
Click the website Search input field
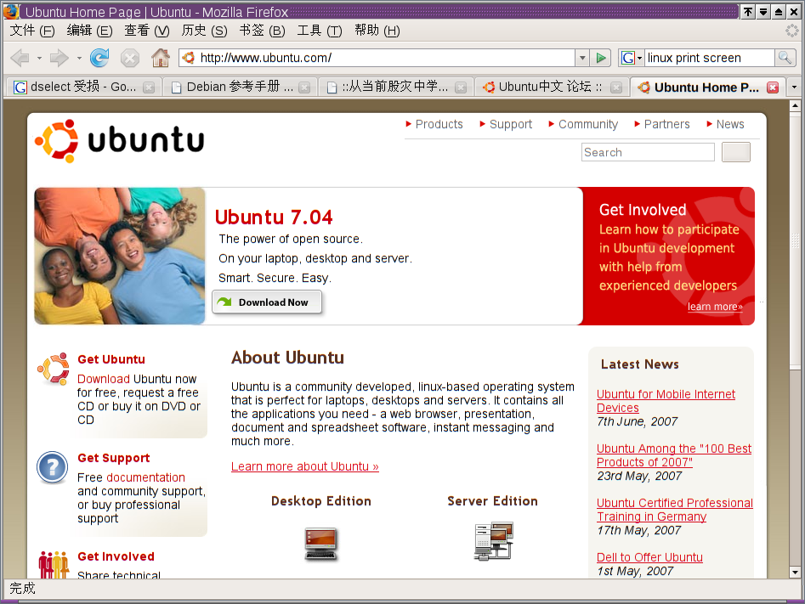(648, 152)
